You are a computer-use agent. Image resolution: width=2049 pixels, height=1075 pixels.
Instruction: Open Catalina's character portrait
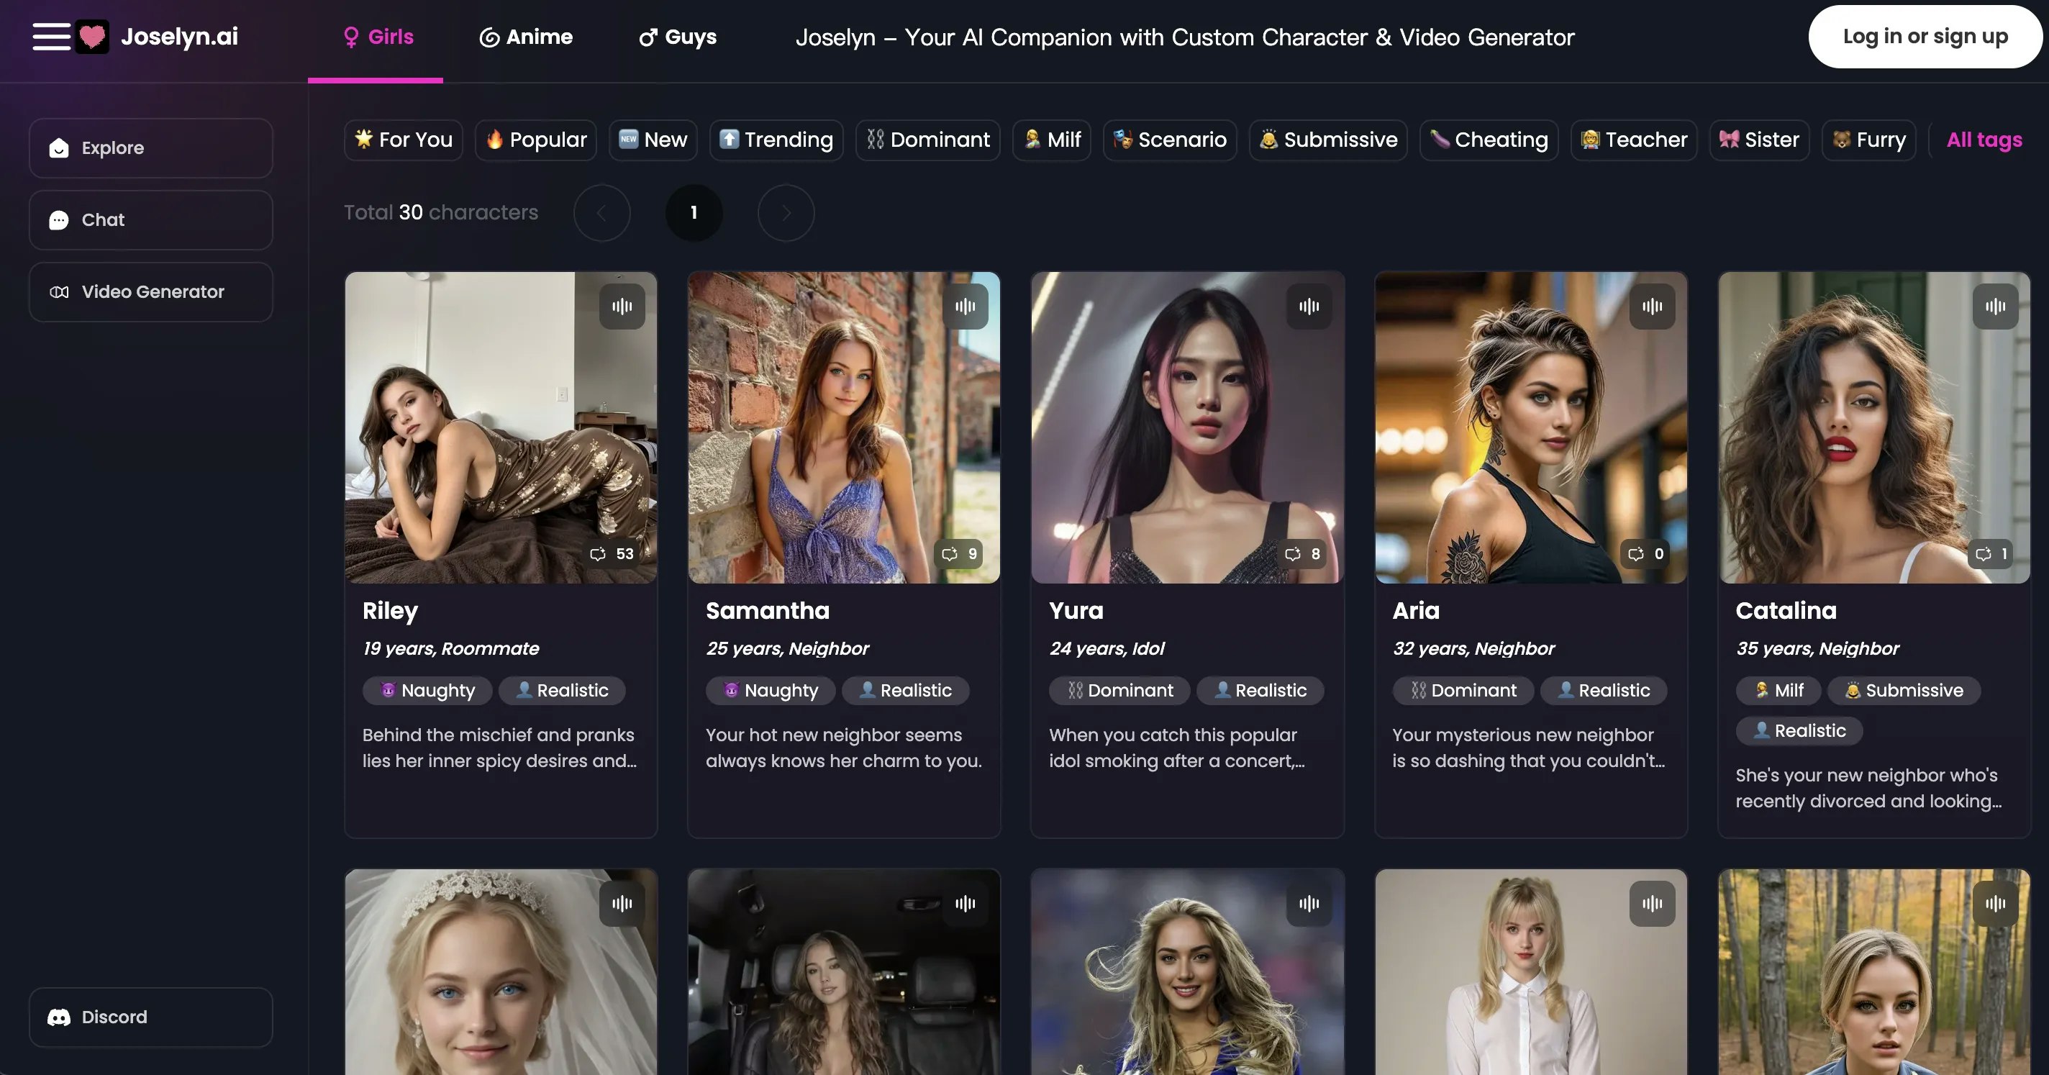[1874, 427]
